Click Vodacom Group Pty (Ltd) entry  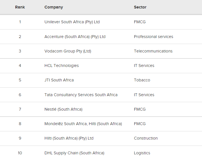68,51
